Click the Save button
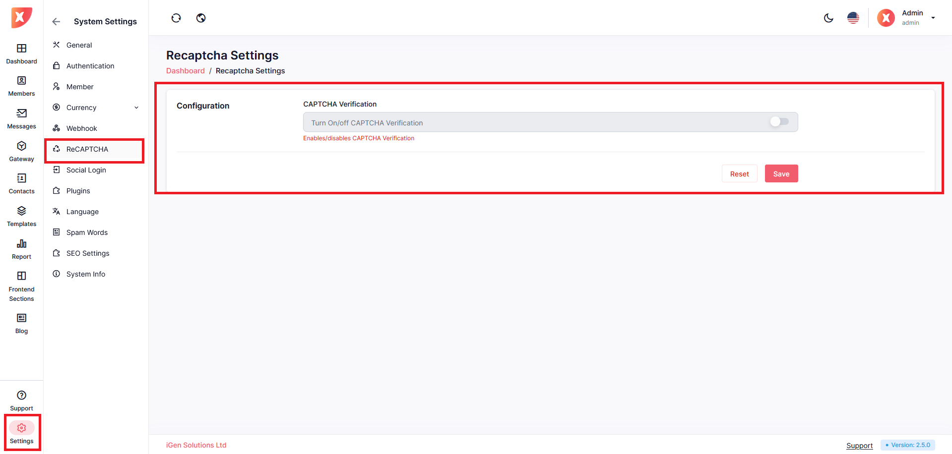Image resolution: width=952 pixels, height=454 pixels. point(781,174)
